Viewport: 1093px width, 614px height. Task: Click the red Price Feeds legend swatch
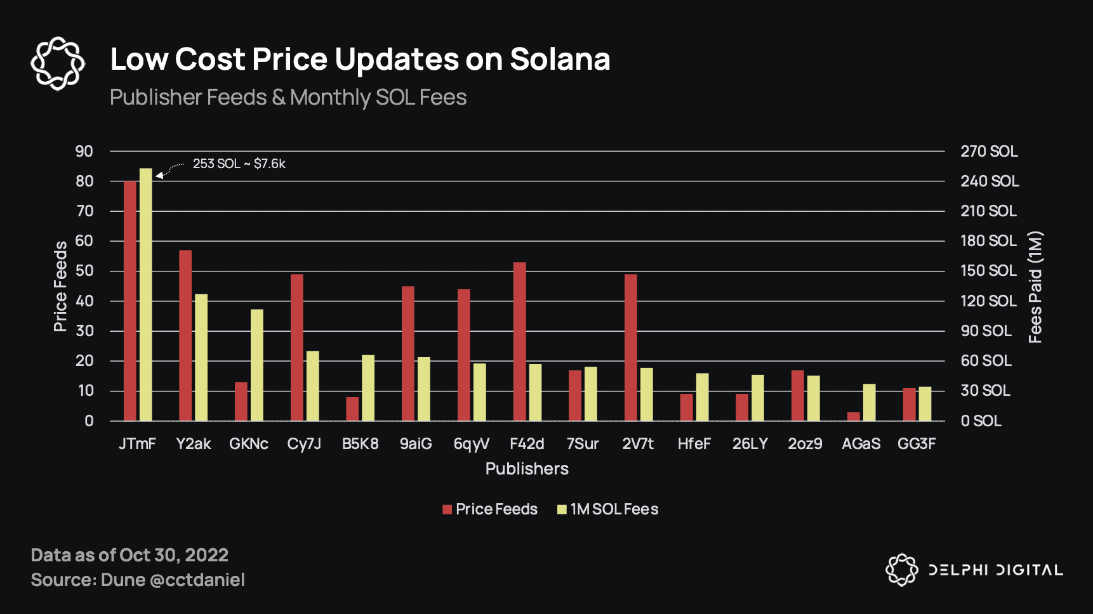pyautogui.click(x=447, y=509)
